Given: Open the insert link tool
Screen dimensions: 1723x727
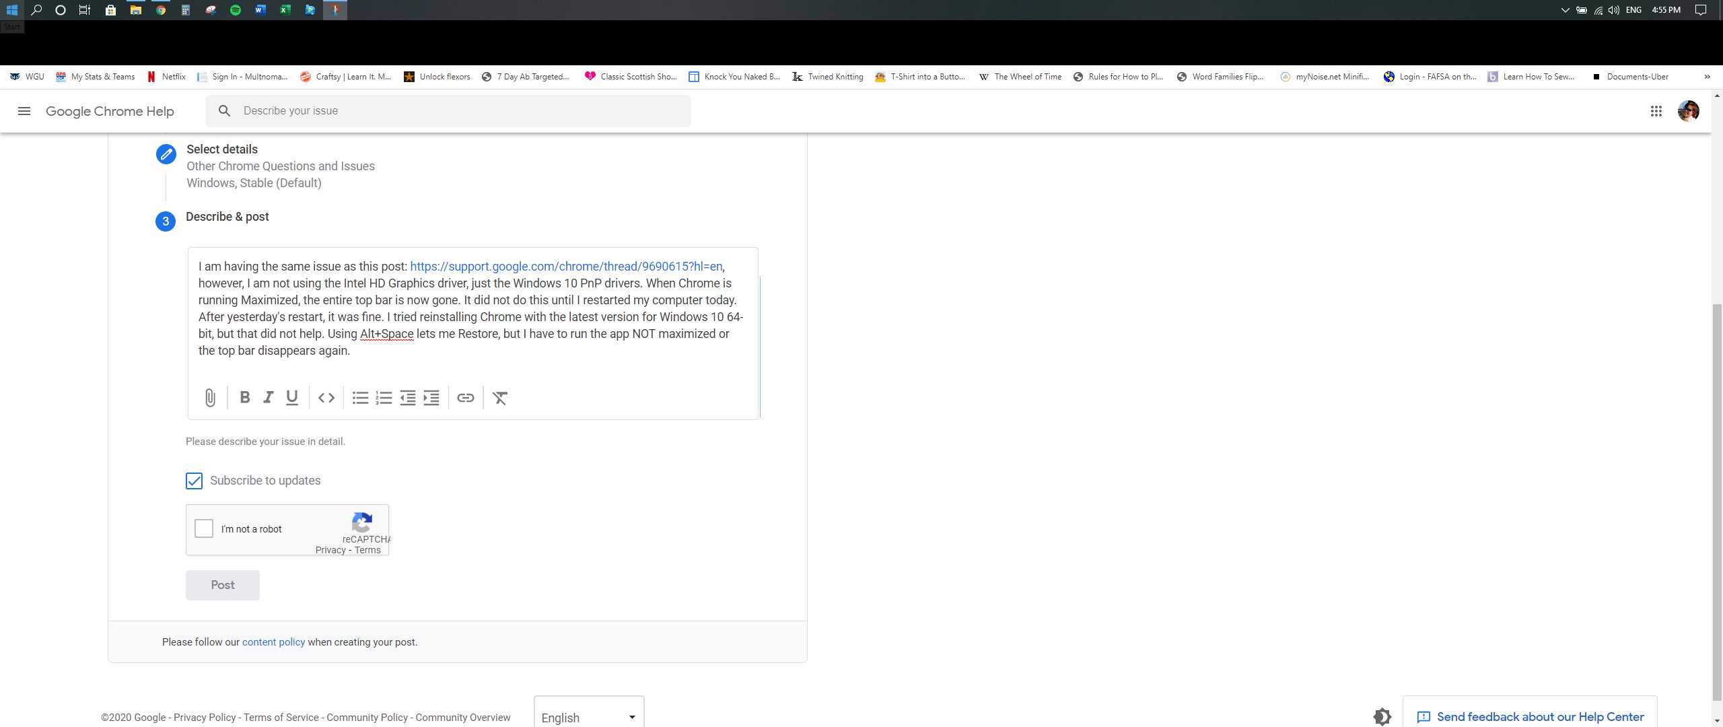Looking at the screenshot, I should tap(465, 398).
